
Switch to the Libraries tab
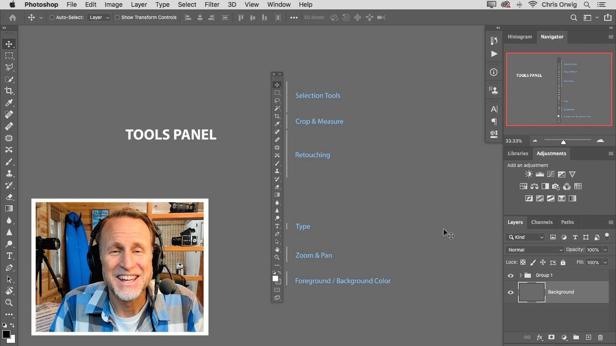coord(518,154)
